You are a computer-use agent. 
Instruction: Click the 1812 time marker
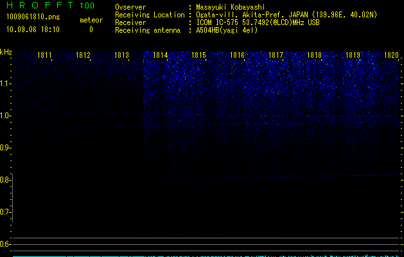tap(83, 55)
